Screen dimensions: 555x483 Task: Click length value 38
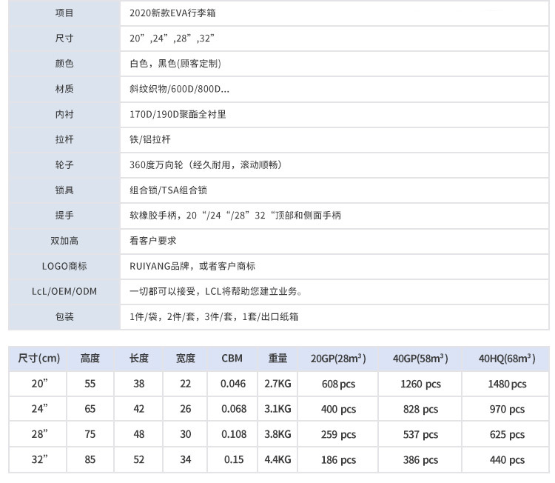(139, 384)
